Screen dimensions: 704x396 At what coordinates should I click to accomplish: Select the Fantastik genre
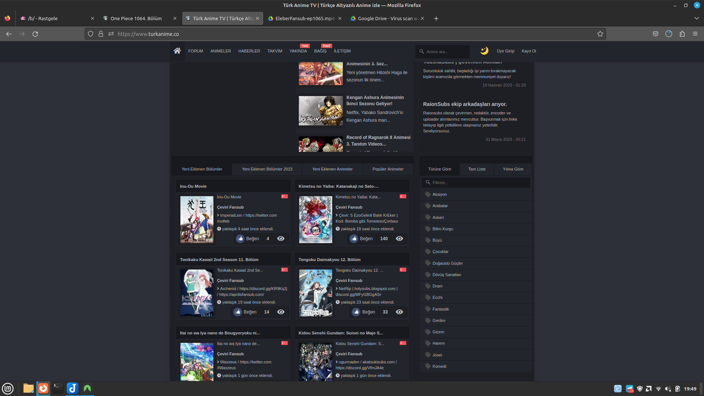[x=440, y=309]
